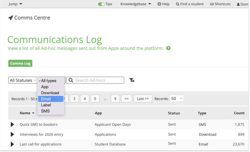250x152 pixels.
Task: Click the Help lifebuoy icon
Action: tap(159, 4)
